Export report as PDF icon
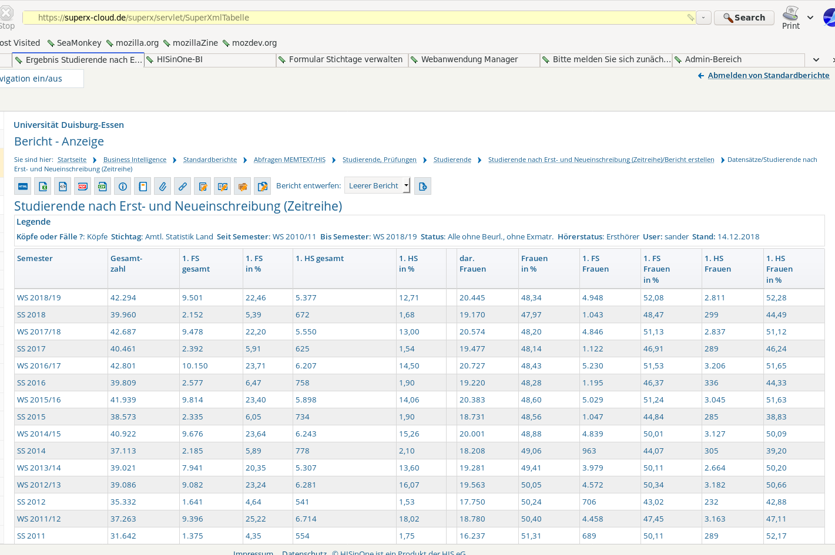Viewport: 835px width, 555px height. pyautogui.click(x=83, y=187)
